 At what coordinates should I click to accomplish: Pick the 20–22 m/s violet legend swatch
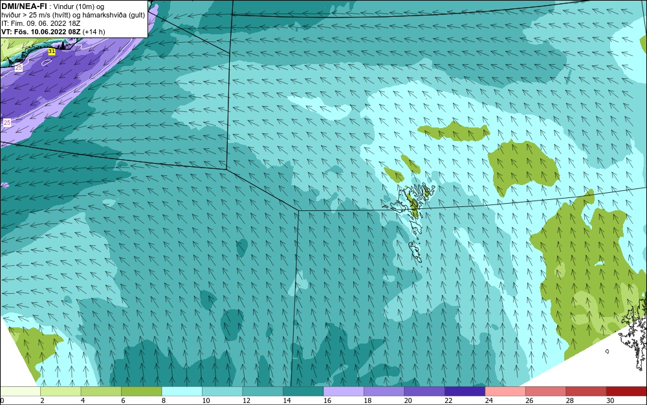tap(424, 391)
